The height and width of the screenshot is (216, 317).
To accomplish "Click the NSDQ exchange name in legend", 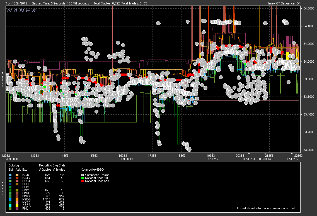I will 26,200.
